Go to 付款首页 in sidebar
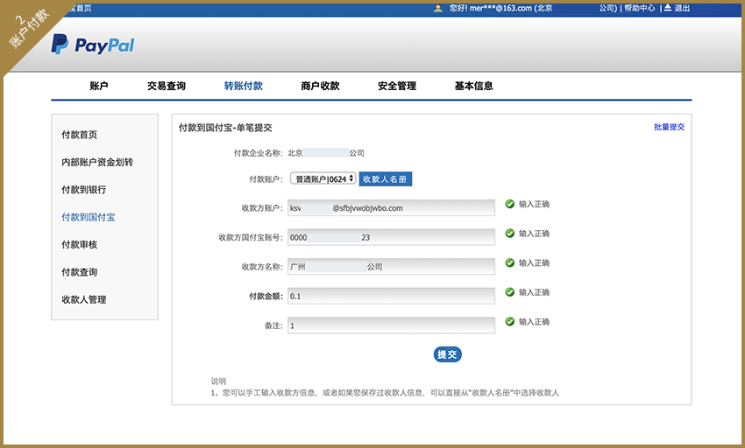The image size is (745, 448). tap(80, 135)
